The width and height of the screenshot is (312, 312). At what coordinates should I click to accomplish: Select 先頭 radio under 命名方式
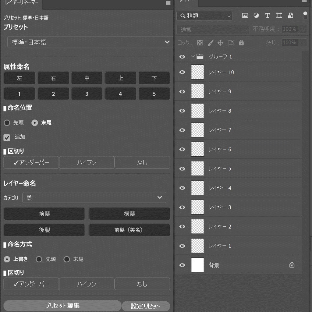39,259
